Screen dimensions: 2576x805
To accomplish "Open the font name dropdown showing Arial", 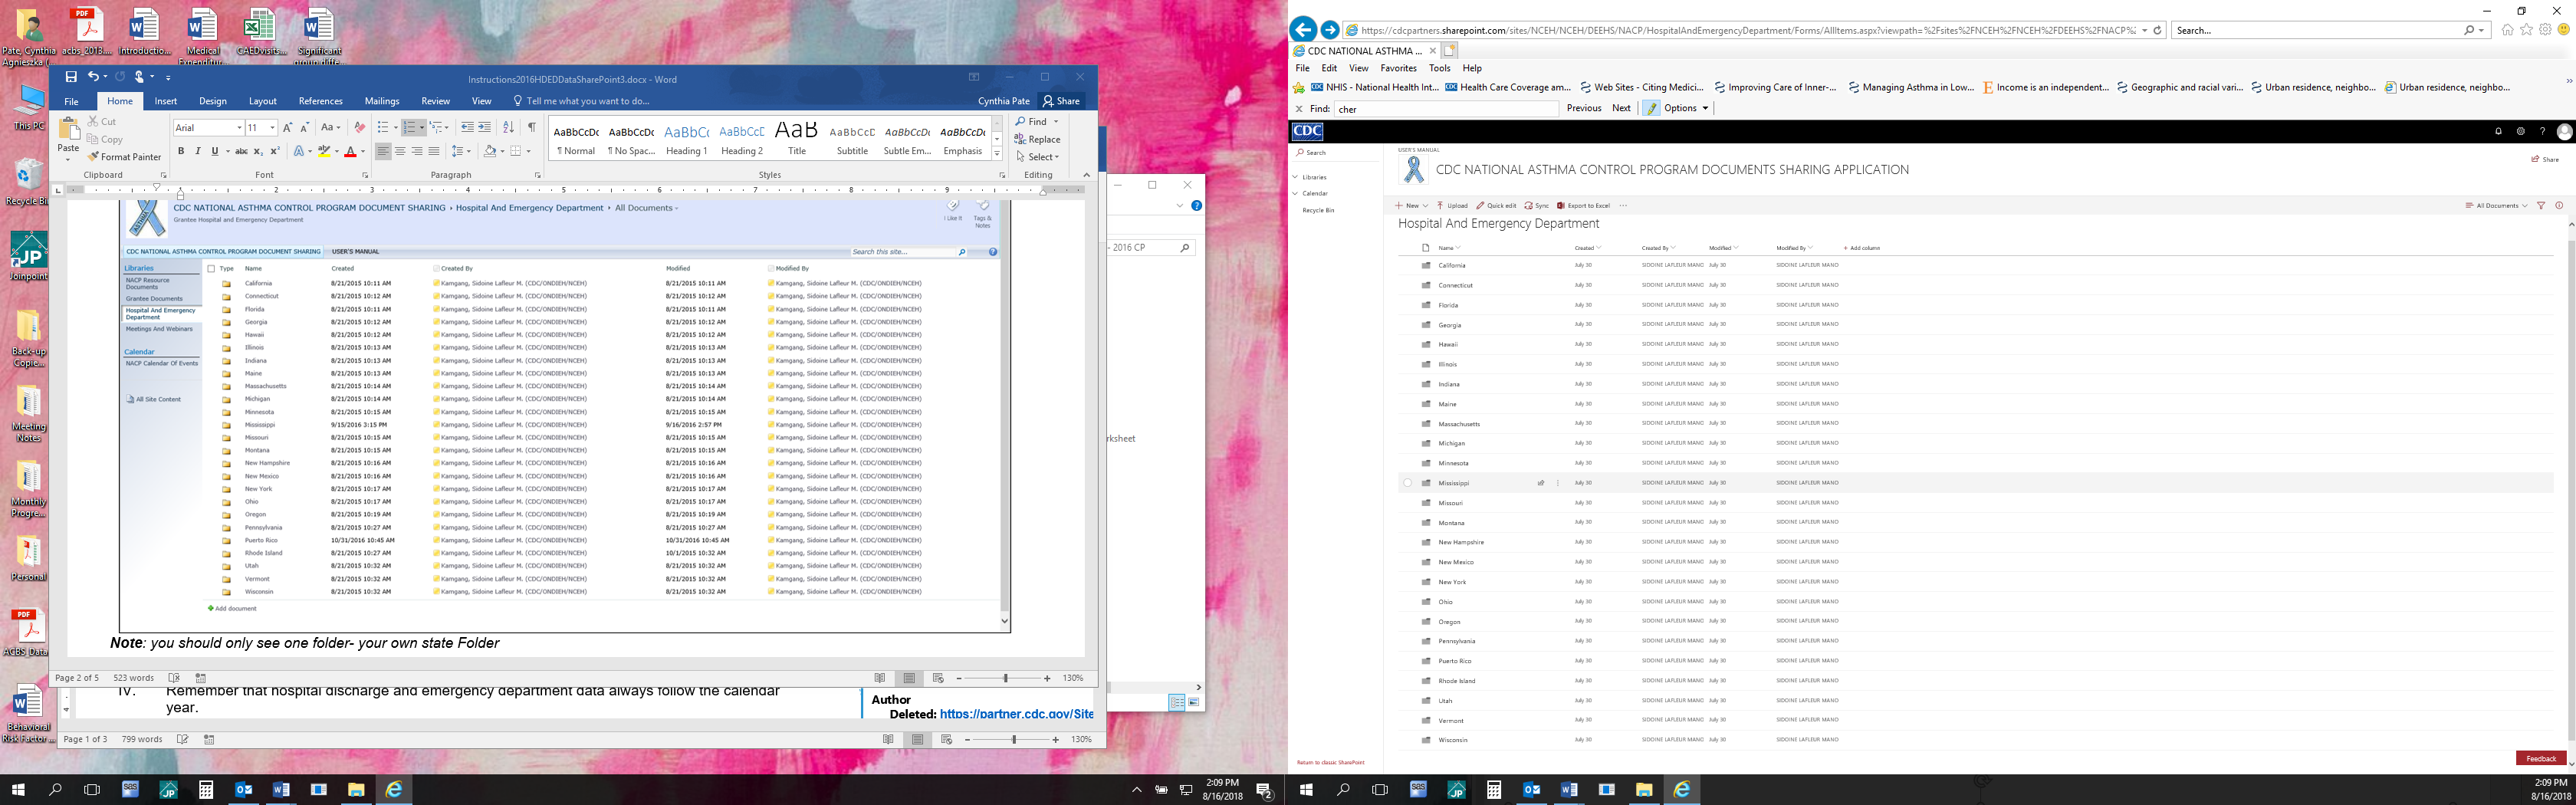I will pos(239,128).
